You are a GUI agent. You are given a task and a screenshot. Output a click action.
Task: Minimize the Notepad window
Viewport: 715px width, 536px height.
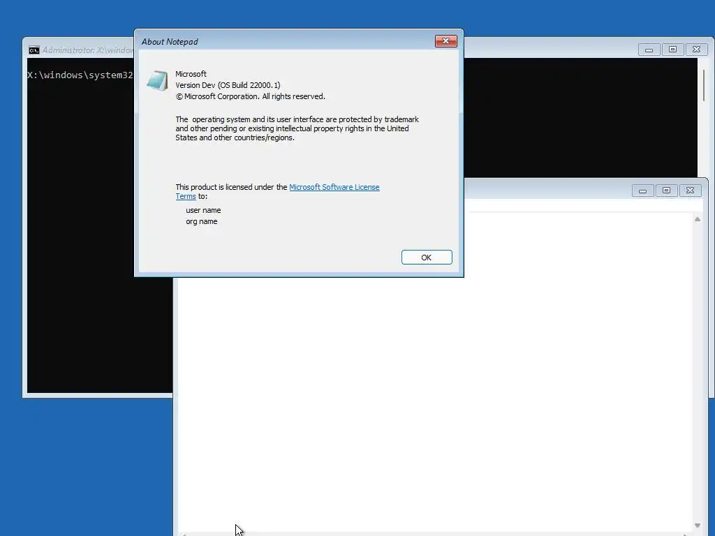[642, 191]
